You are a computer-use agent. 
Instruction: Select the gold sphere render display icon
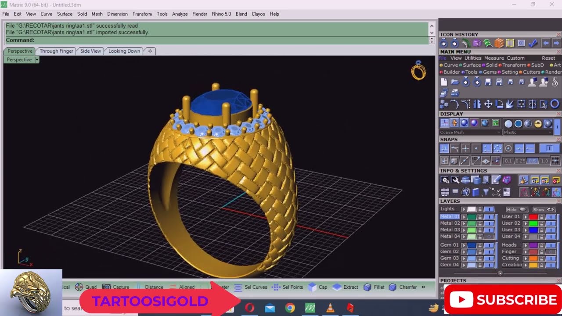click(x=538, y=124)
